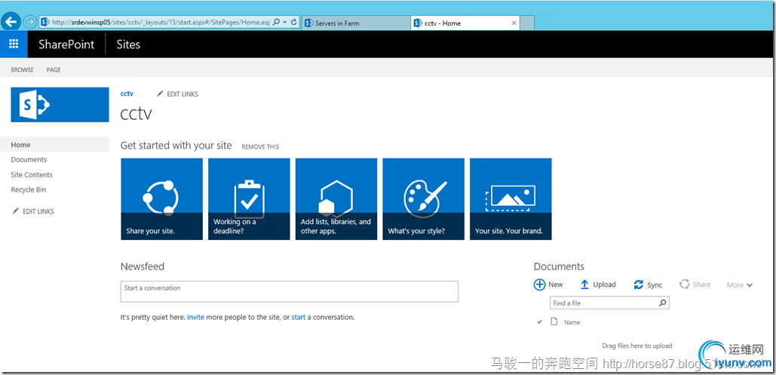Click the Newsfeed heading
This screenshot has width=776, height=375.
[x=143, y=266]
